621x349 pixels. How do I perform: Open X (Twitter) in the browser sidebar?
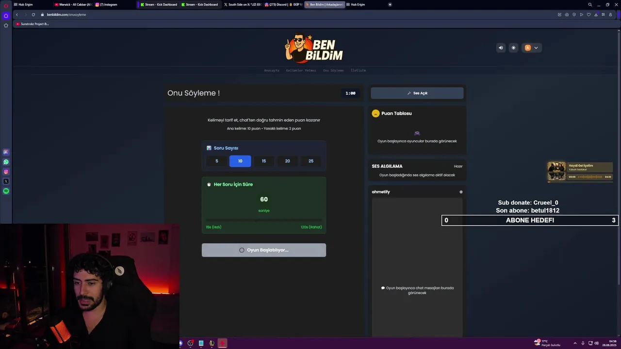[6, 181]
